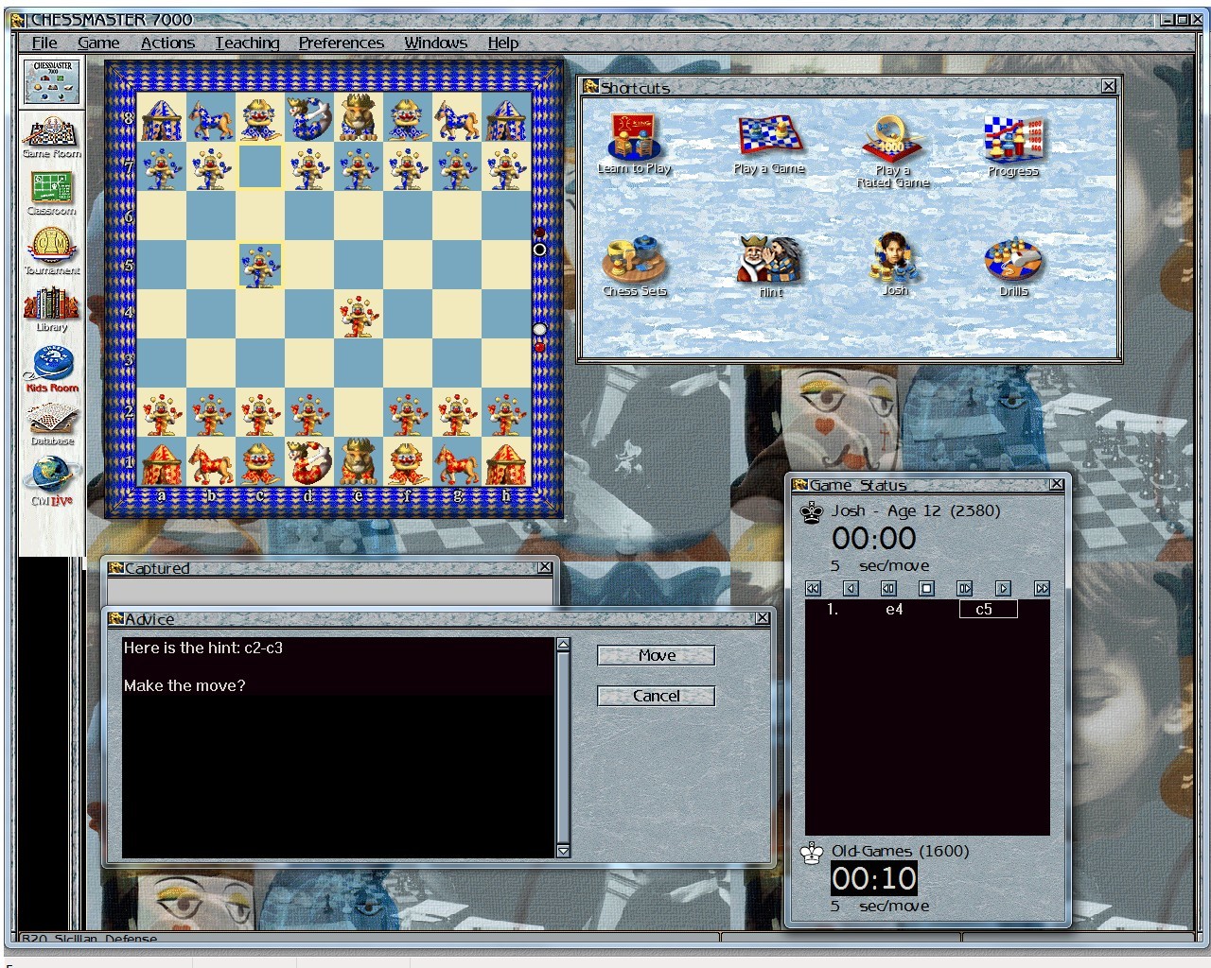Open the Chess Sets shortcut
Viewport: 1211px width, 968px height.
click(x=634, y=266)
